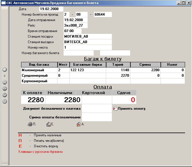Click the Мест cell for Среднемерный
The image size is (192, 167).
tap(63, 76)
